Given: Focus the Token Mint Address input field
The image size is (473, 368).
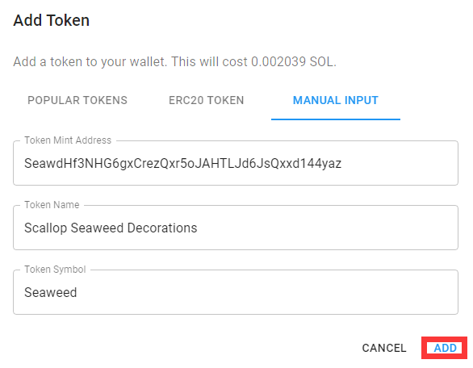Looking at the screenshot, I should [x=236, y=163].
